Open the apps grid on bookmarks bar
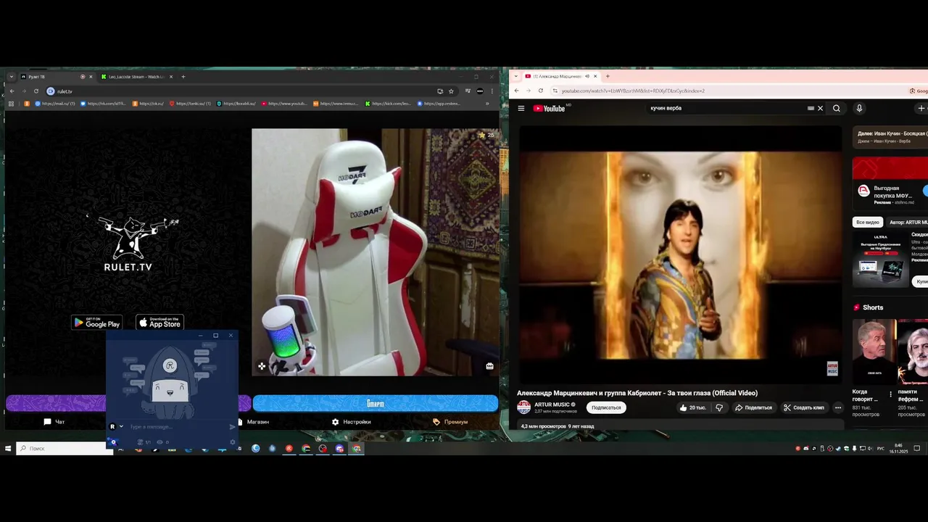The image size is (928, 522). point(12,104)
